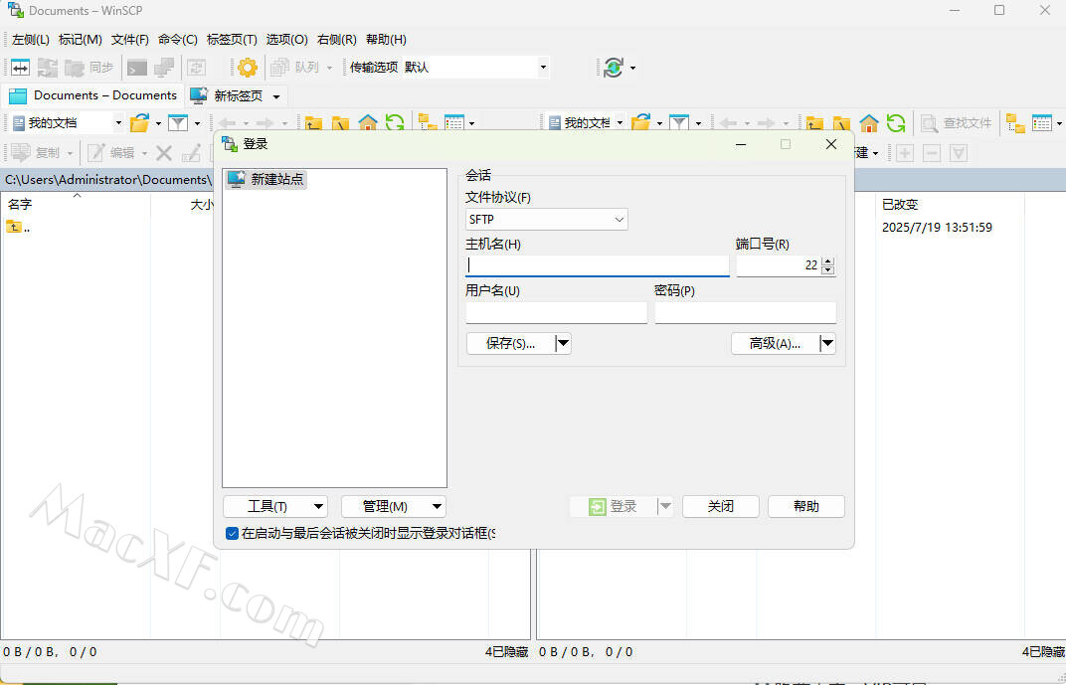Click the left panel open-directory folder icon
This screenshot has height=685, width=1066.
click(140, 123)
